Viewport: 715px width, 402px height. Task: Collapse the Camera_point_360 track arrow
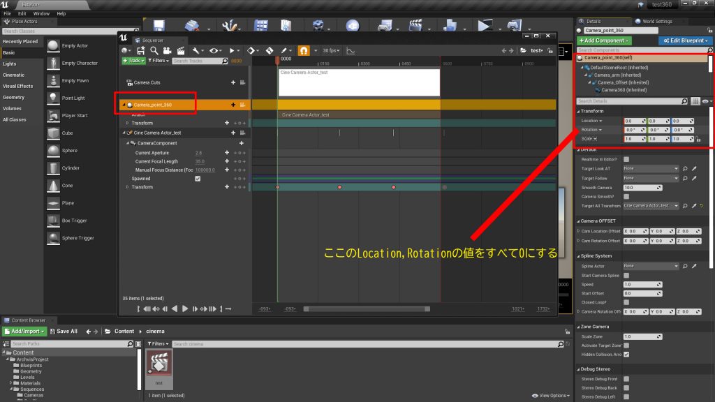click(x=124, y=105)
